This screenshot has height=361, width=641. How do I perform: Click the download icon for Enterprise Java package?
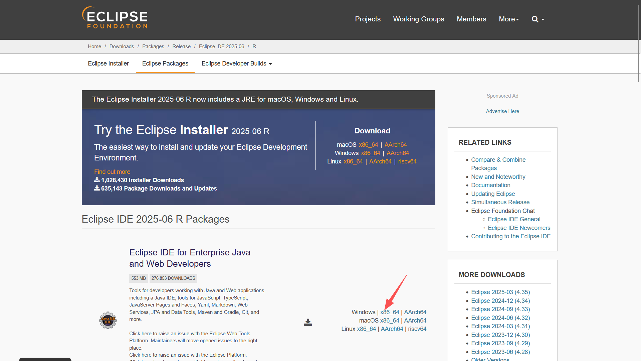click(308, 322)
